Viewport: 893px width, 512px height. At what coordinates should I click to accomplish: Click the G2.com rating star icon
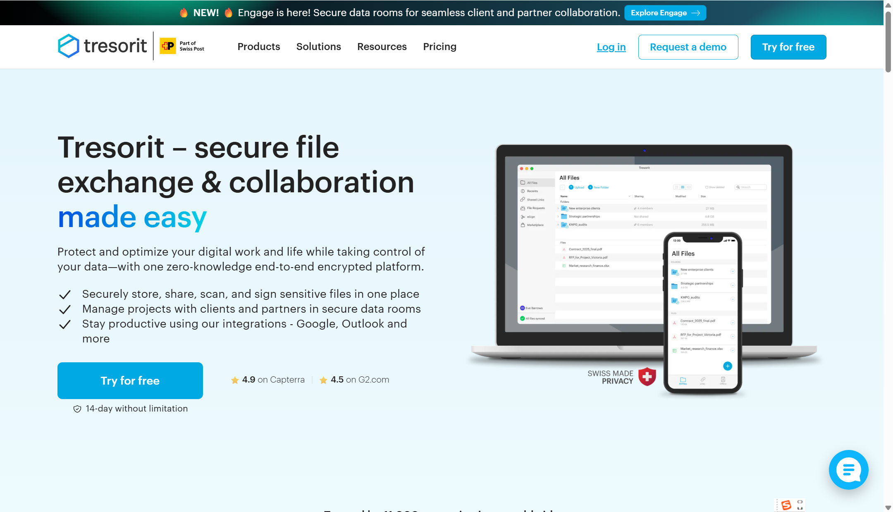pos(323,380)
